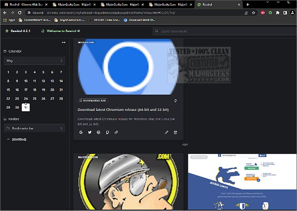Select May 10 in the calendar

(x=26, y=81)
